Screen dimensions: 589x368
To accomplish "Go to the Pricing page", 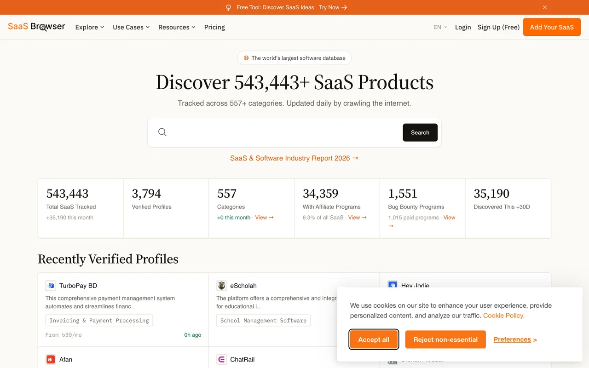I will (x=214, y=27).
